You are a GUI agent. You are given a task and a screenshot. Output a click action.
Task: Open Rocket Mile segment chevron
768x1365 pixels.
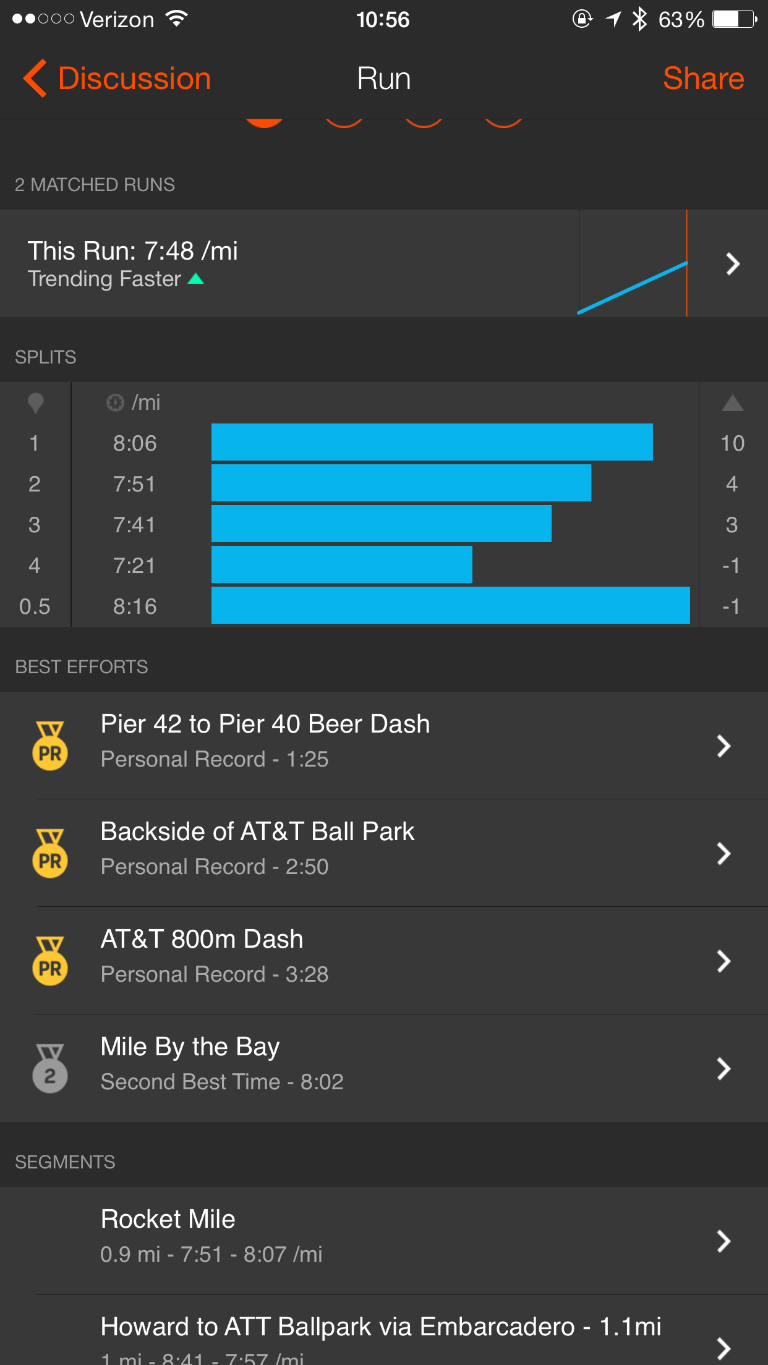pos(723,1241)
